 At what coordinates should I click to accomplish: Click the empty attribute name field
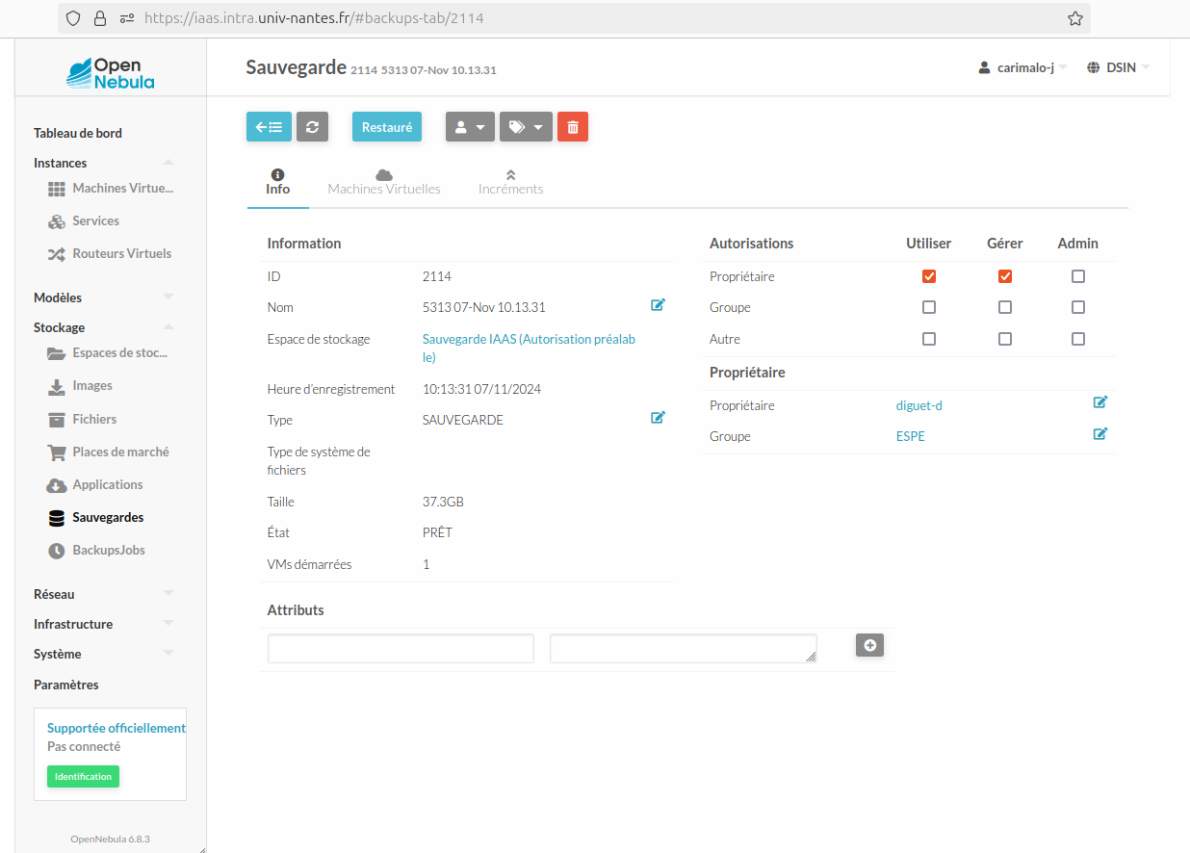[x=400, y=648]
